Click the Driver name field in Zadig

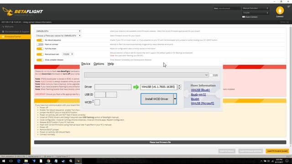tap(113, 87)
